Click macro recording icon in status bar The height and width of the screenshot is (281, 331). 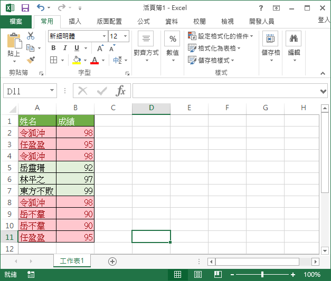point(31,275)
